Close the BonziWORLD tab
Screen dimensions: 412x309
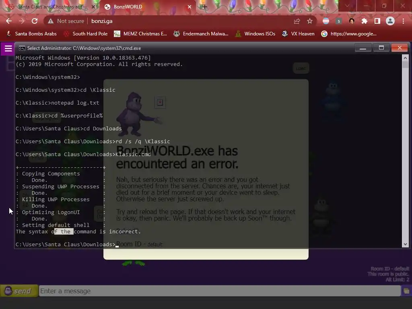189,7
